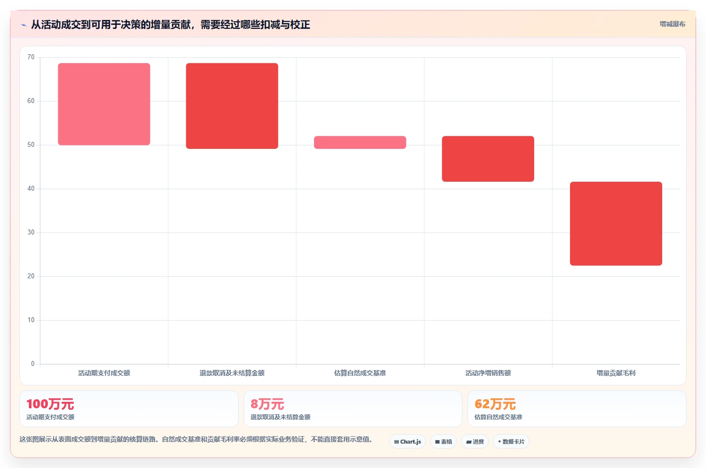Click the y-axis value 10
Image resolution: width=706 pixels, height=468 pixels.
[x=31, y=320]
